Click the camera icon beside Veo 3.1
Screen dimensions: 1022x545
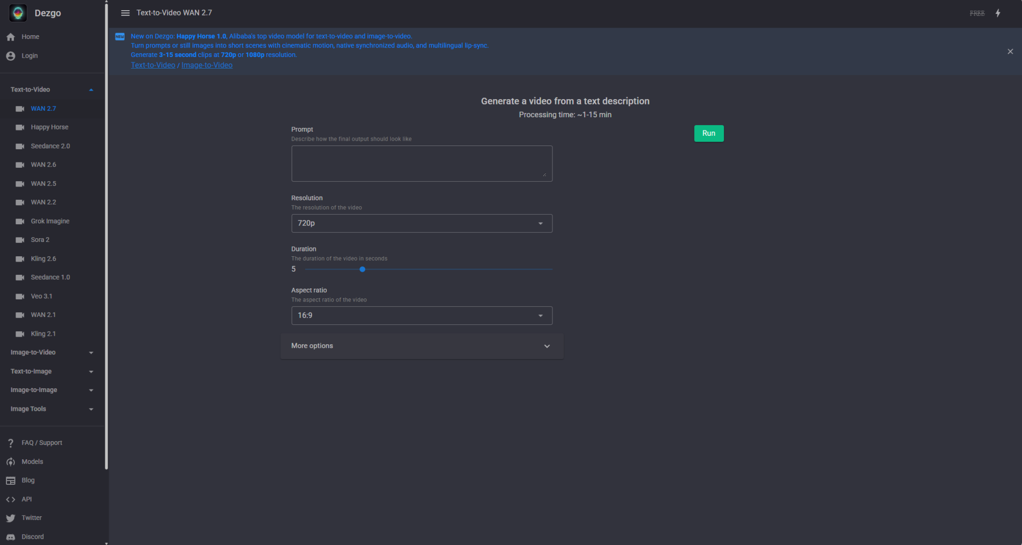pyautogui.click(x=20, y=296)
